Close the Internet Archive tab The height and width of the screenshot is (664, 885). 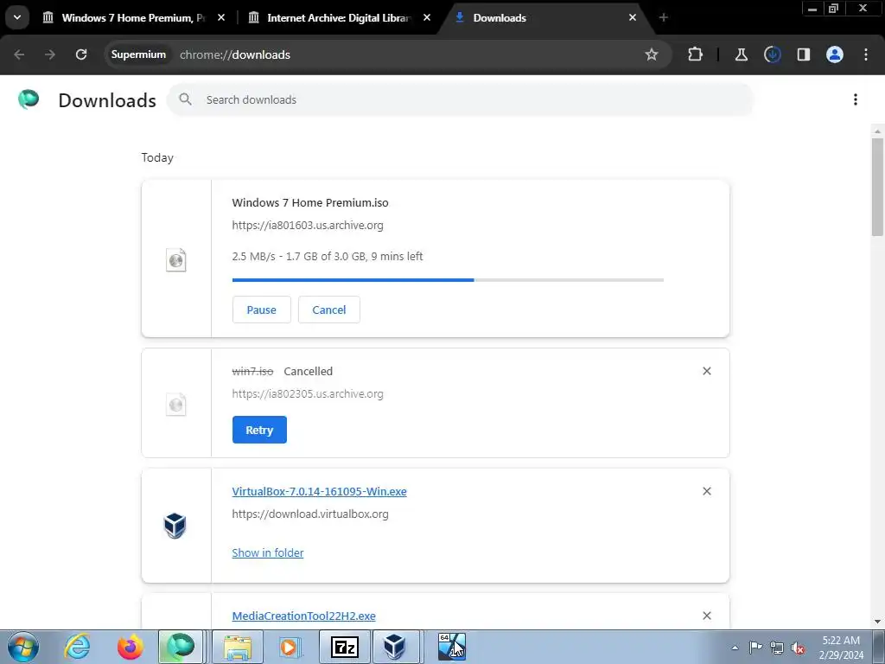click(427, 17)
